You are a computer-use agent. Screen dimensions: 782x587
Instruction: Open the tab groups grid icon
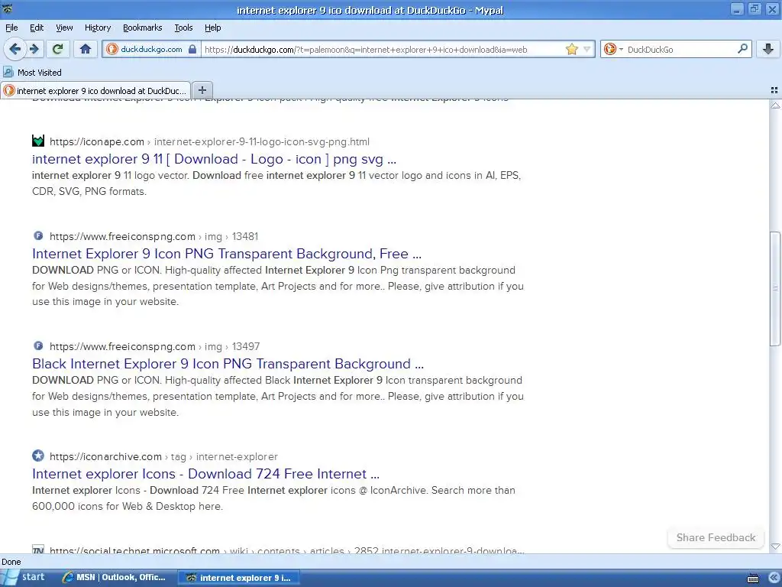pyautogui.click(x=774, y=90)
